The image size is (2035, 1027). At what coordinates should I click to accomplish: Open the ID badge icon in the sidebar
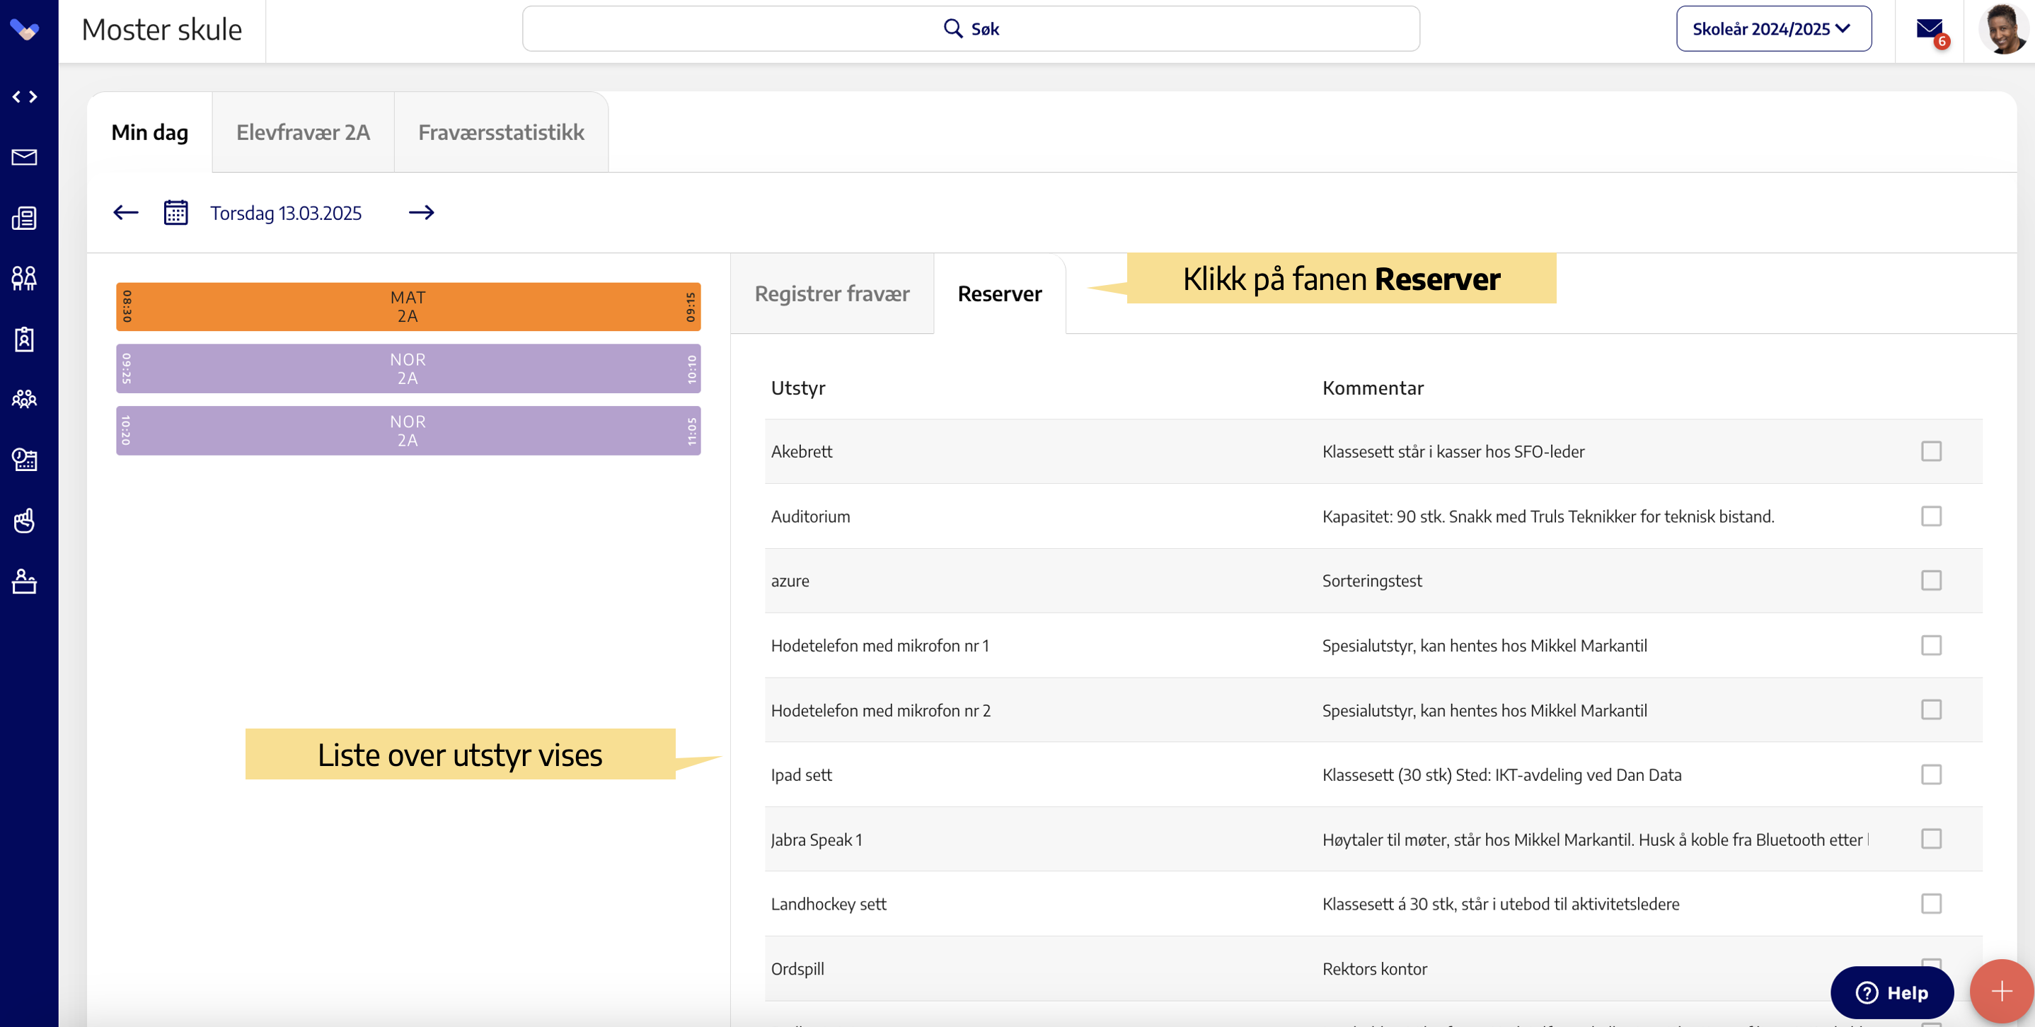(x=25, y=339)
